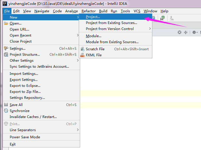Choose Exit in the File menu
Screen dimensions: 201x150
(41, 144)
